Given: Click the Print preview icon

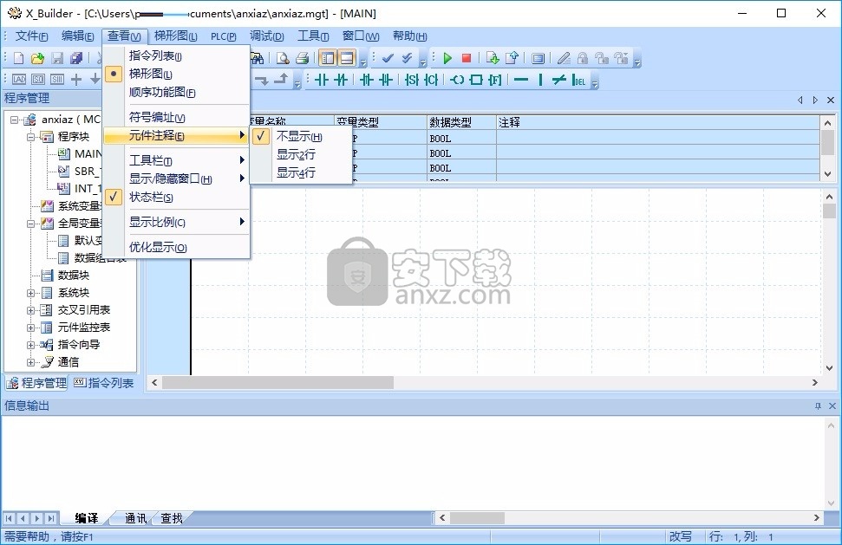Looking at the screenshot, I should 283,58.
